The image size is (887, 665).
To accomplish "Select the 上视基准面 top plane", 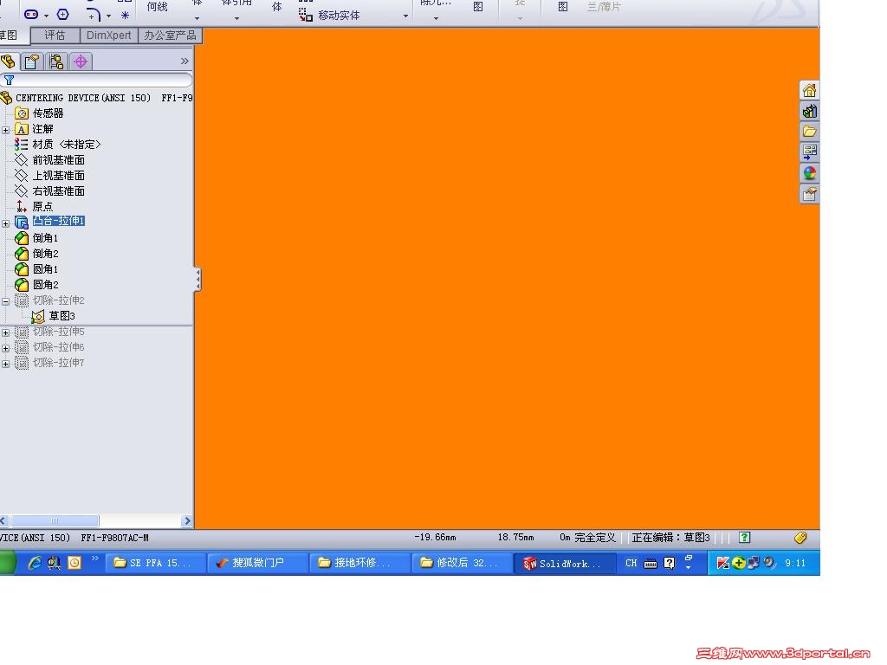I will click(x=50, y=176).
